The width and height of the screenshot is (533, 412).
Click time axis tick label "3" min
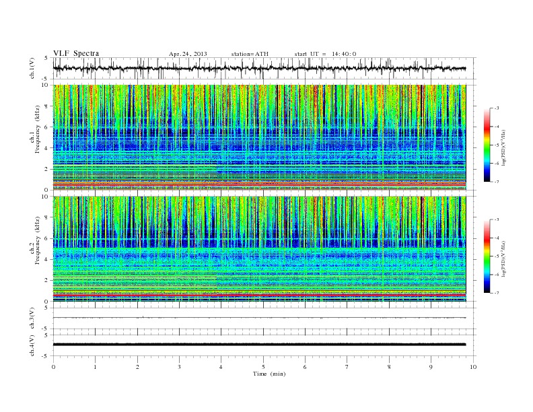point(180,367)
